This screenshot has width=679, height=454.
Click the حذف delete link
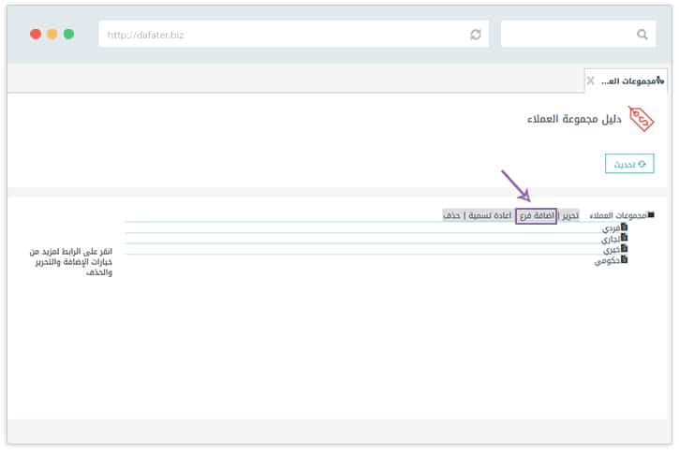[452, 215]
